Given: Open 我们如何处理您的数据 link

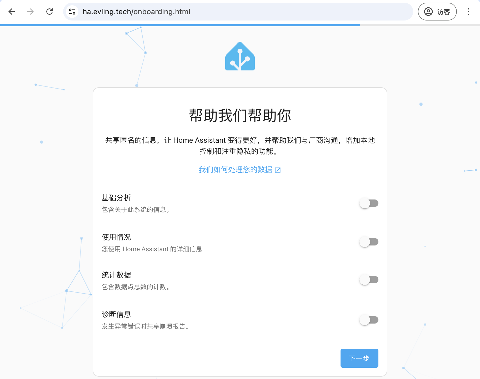Looking at the screenshot, I should [x=240, y=170].
